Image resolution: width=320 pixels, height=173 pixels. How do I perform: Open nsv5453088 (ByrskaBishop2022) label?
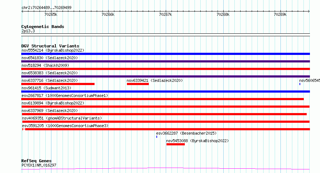[x=197, y=141]
